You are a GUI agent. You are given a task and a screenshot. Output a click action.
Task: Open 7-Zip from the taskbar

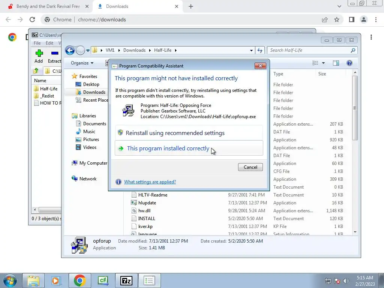click(x=126, y=280)
